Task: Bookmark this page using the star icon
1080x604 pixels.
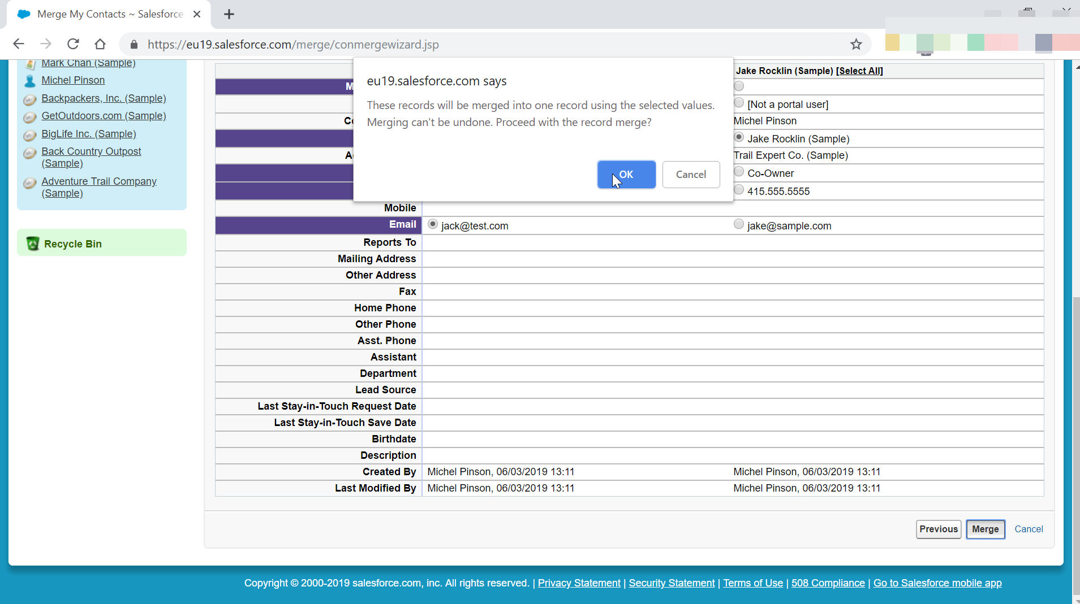Action: [856, 44]
